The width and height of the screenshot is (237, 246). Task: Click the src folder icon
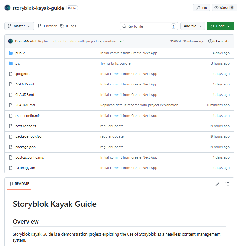point(10,64)
